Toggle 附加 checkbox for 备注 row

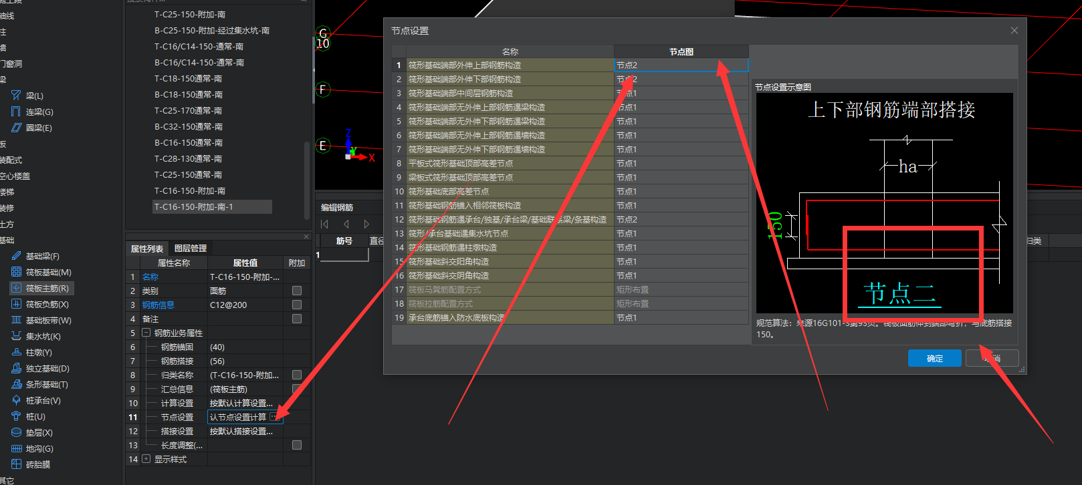(297, 319)
